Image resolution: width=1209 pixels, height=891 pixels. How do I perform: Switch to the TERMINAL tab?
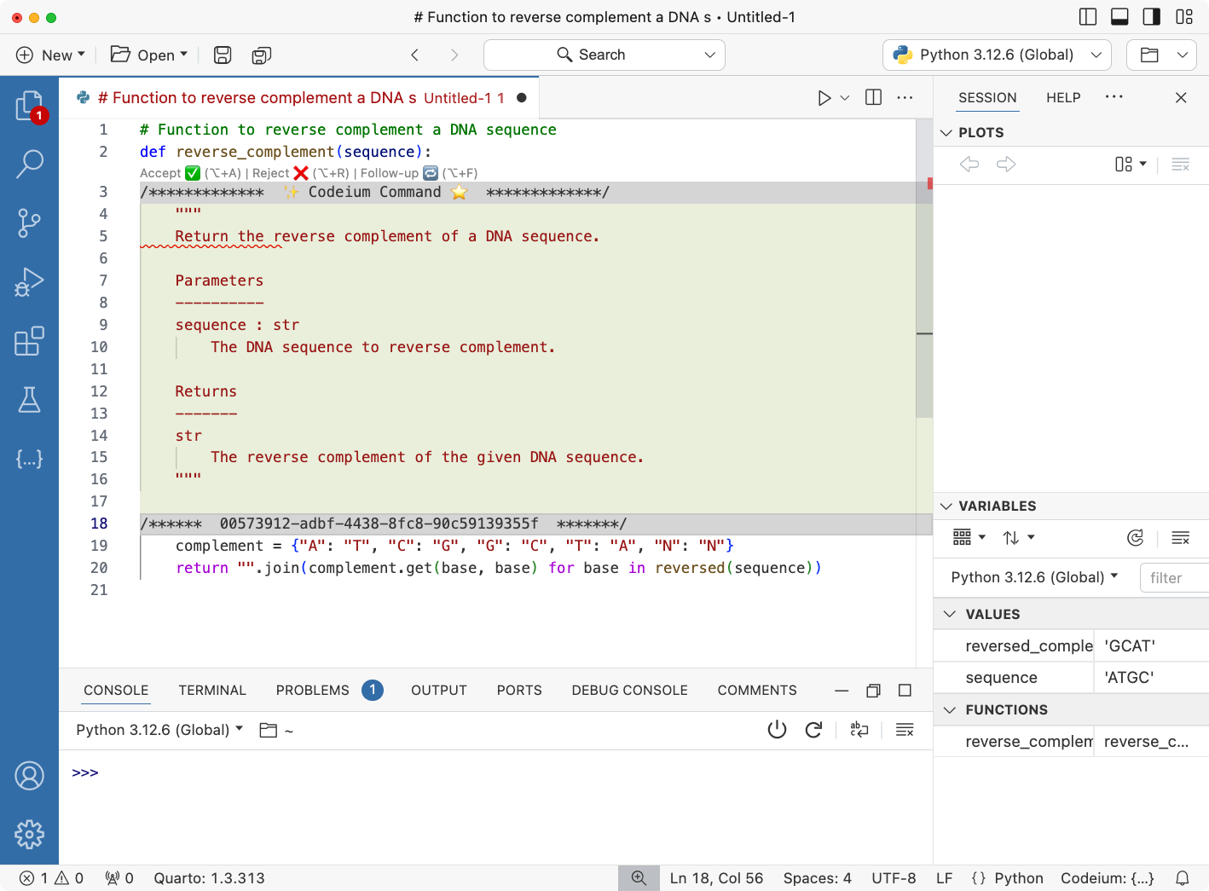[x=211, y=690]
